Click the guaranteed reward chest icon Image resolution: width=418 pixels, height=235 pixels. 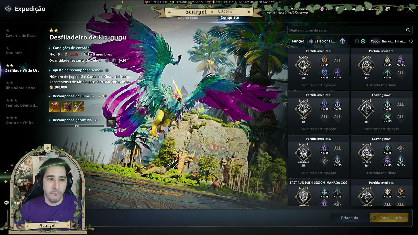(x=111, y=122)
